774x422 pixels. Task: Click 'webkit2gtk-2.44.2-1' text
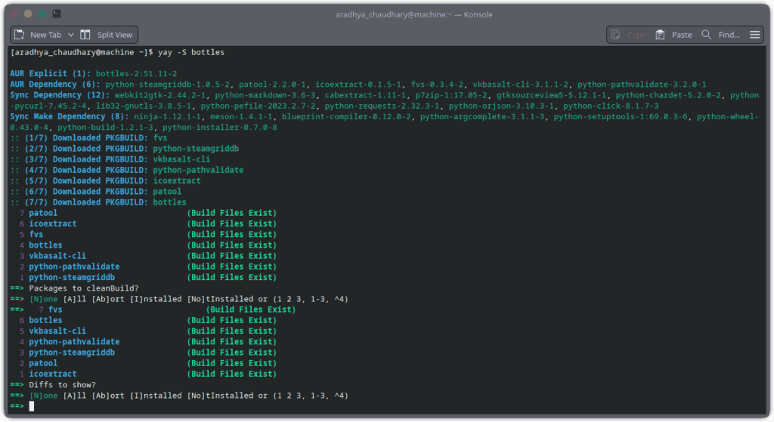(x=160, y=95)
